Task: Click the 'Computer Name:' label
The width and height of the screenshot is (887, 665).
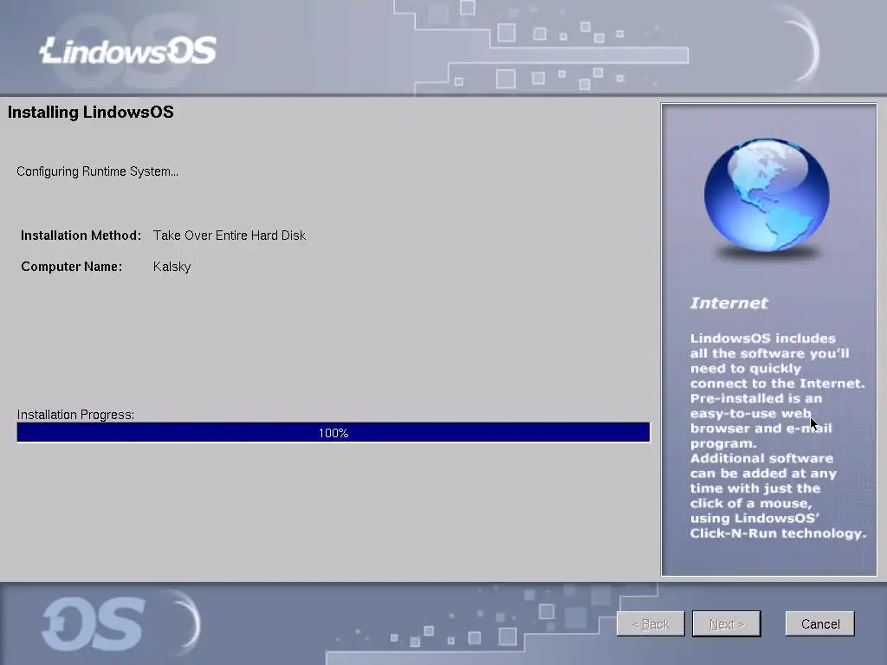Action: [x=71, y=267]
